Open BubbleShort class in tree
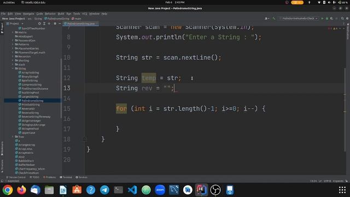This screenshot has height=197, width=350. 26,161
